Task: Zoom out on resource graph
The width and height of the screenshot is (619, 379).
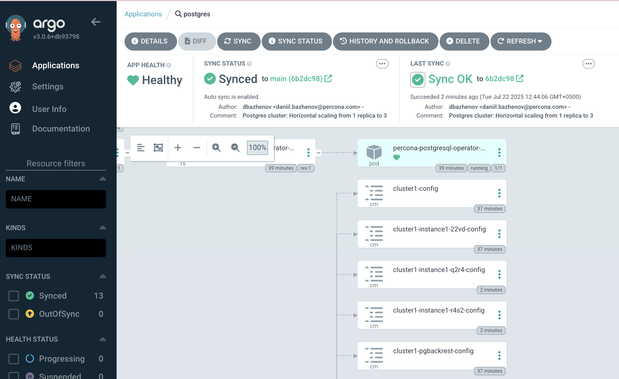Action: pyautogui.click(x=235, y=148)
